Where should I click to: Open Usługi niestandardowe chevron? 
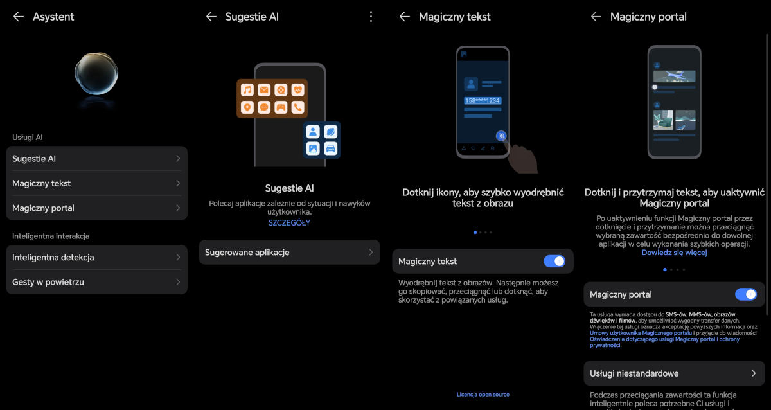click(753, 373)
